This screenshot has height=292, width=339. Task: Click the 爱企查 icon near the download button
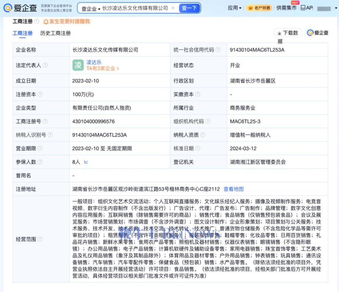click(310, 33)
